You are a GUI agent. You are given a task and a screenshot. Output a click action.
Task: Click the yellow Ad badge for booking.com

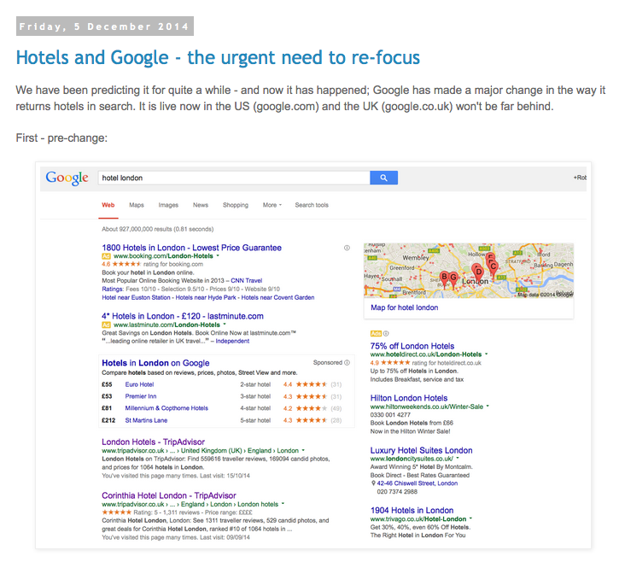tap(106, 256)
